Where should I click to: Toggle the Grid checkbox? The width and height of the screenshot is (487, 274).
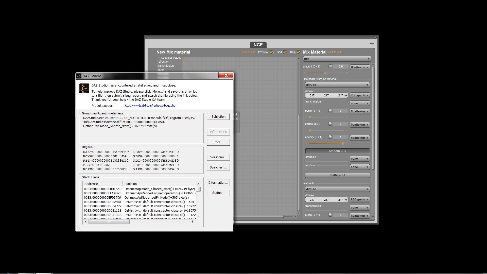[285, 52]
